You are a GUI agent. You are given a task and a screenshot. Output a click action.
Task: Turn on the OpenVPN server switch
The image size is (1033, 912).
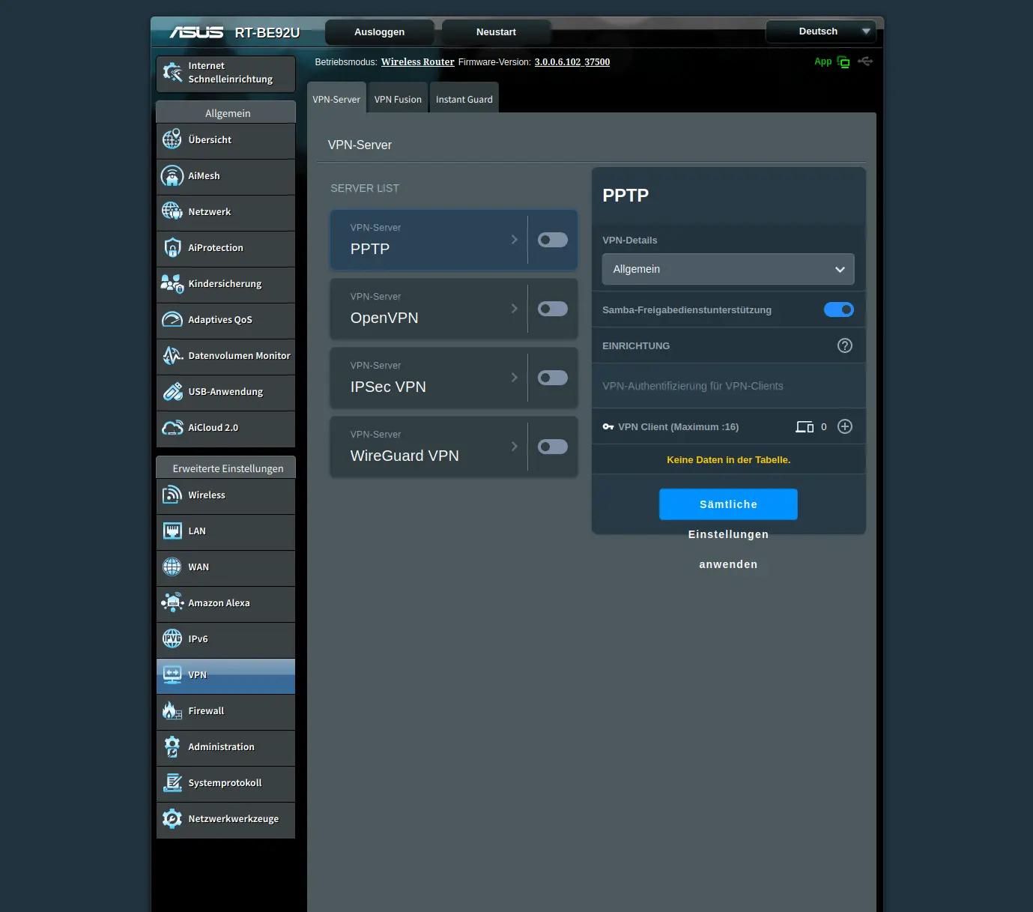click(x=552, y=309)
